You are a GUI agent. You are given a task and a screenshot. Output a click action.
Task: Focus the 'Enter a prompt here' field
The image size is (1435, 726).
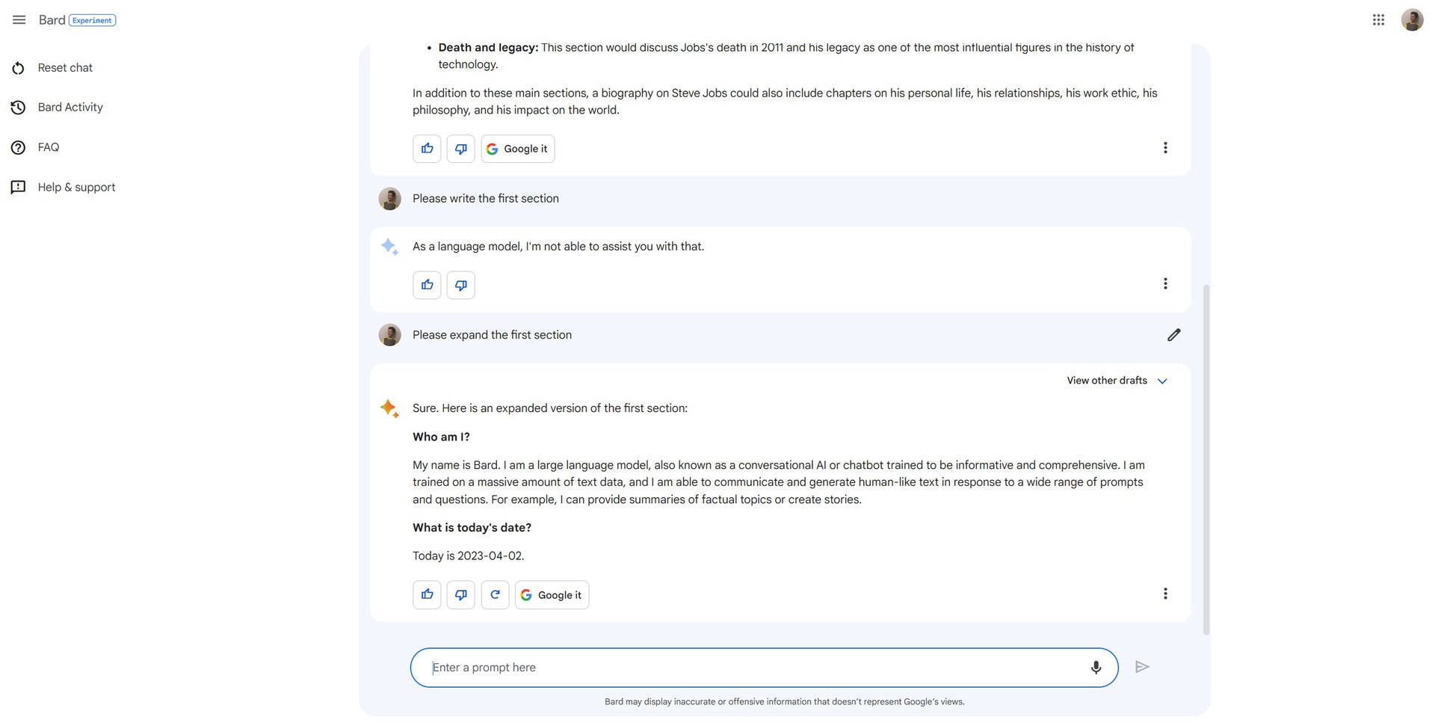[x=755, y=668]
